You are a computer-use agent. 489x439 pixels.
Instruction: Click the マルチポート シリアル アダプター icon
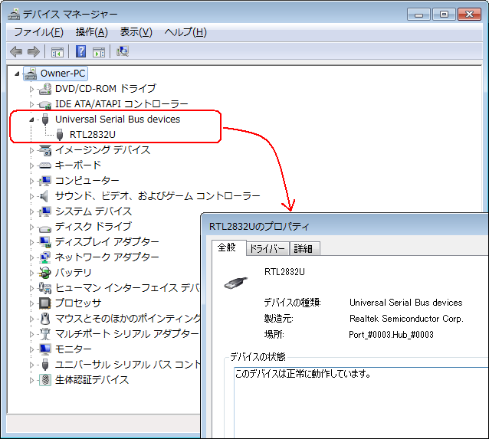point(45,334)
